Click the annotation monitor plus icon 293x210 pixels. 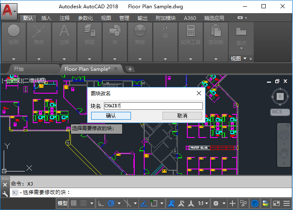[232, 203]
